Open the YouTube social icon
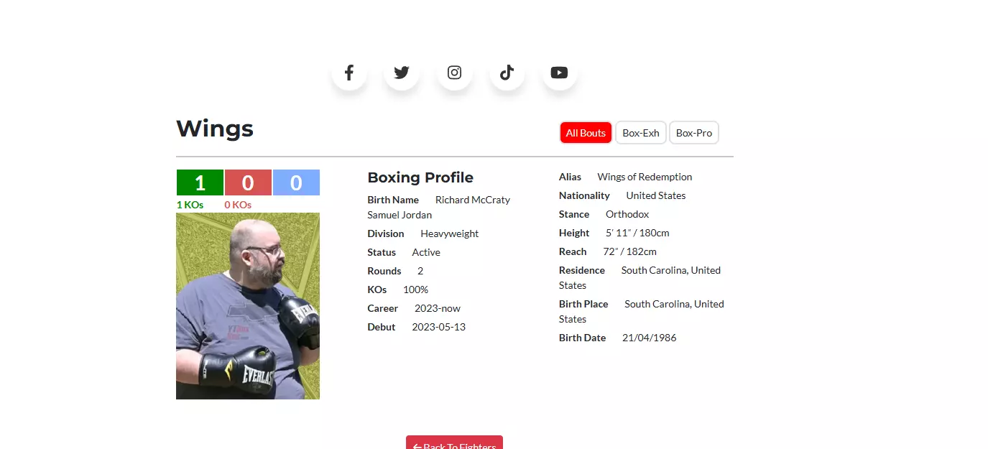 (560, 73)
